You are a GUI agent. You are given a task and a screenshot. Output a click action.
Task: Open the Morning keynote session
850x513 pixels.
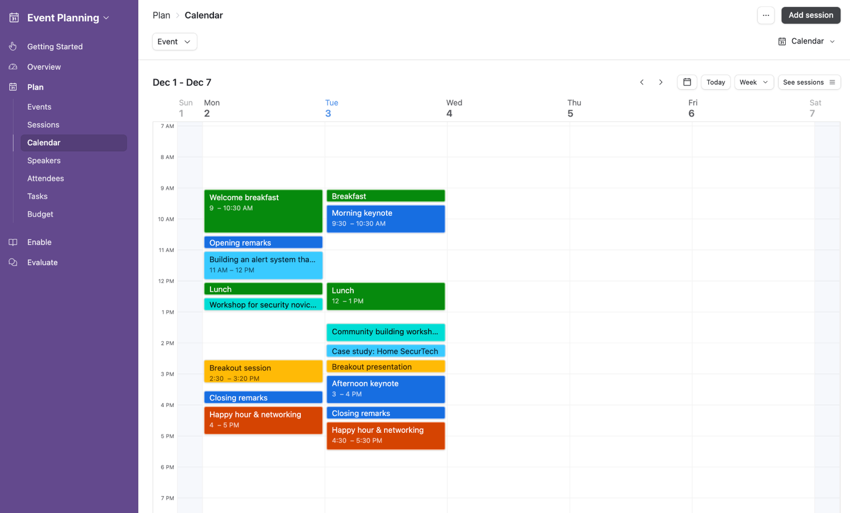pyautogui.click(x=386, y=219)
